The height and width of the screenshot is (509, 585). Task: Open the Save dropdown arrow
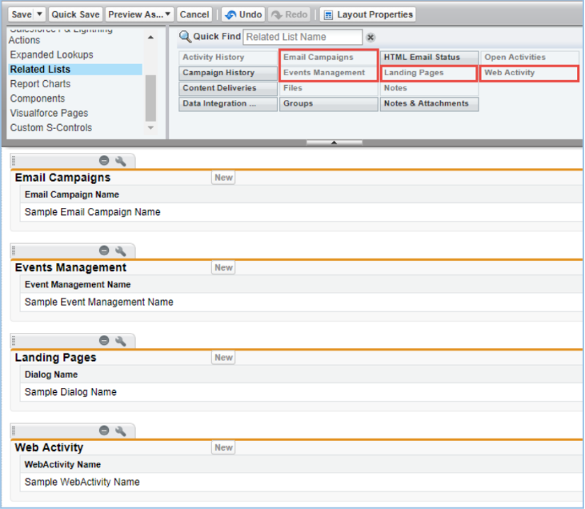point(40,14)
